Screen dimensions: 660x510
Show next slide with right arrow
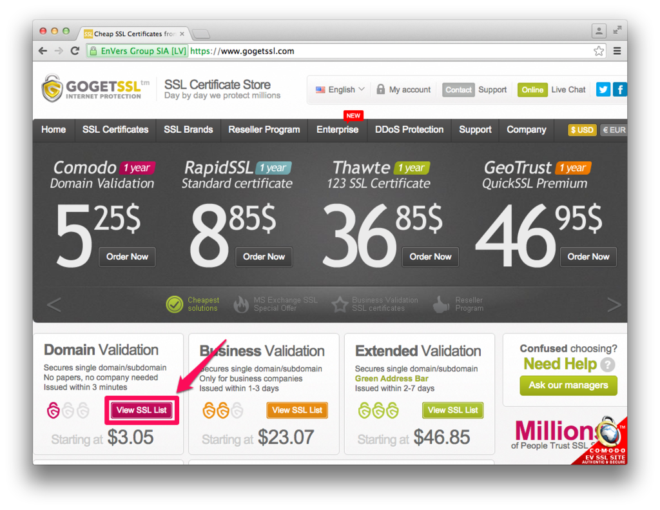coord(614,304)
